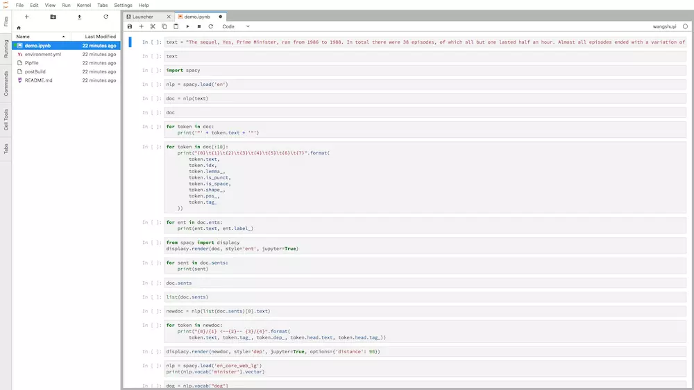Click the cell with doc = nlp(text)
The image size is (694, 390).
[425, 98]
